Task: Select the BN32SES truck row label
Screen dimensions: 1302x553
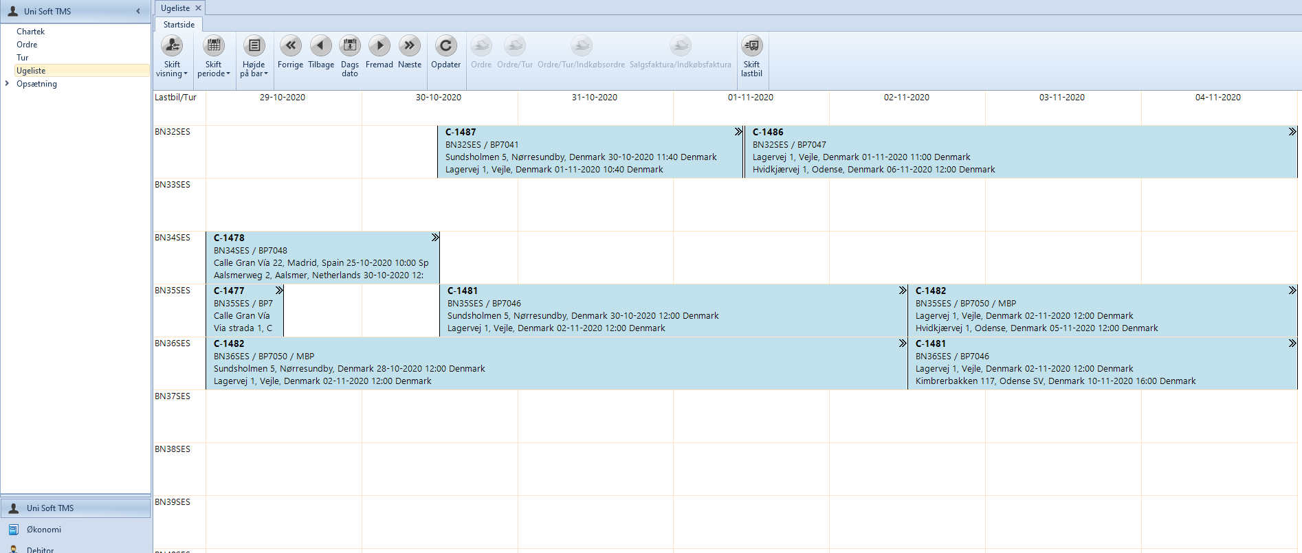Action: pyautogui.click(x=173, y=132)
